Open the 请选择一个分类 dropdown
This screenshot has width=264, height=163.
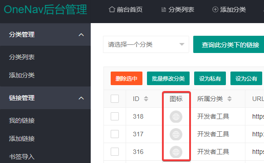point(146,44)
